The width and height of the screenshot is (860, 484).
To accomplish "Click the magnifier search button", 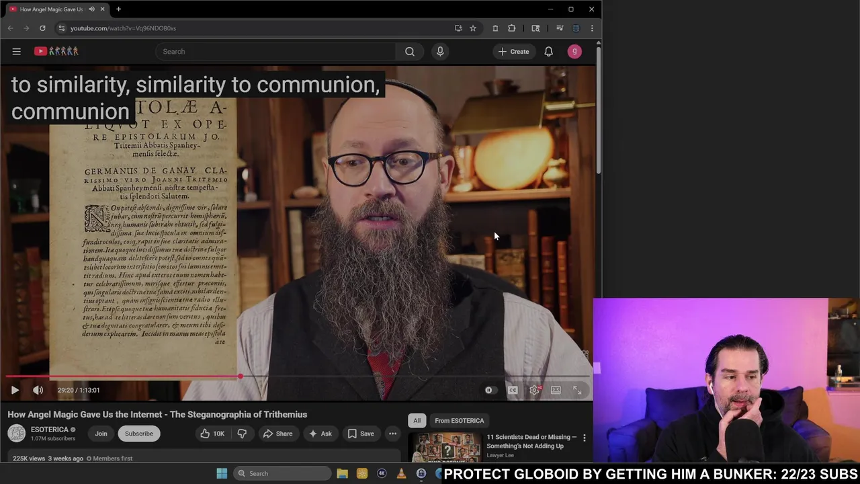I will [x=410, y=51].
